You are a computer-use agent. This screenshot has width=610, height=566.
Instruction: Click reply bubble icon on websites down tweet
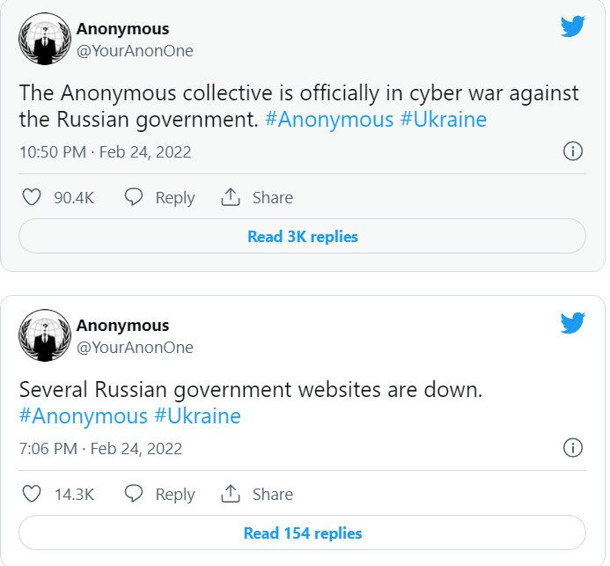[x=134, y=494]
